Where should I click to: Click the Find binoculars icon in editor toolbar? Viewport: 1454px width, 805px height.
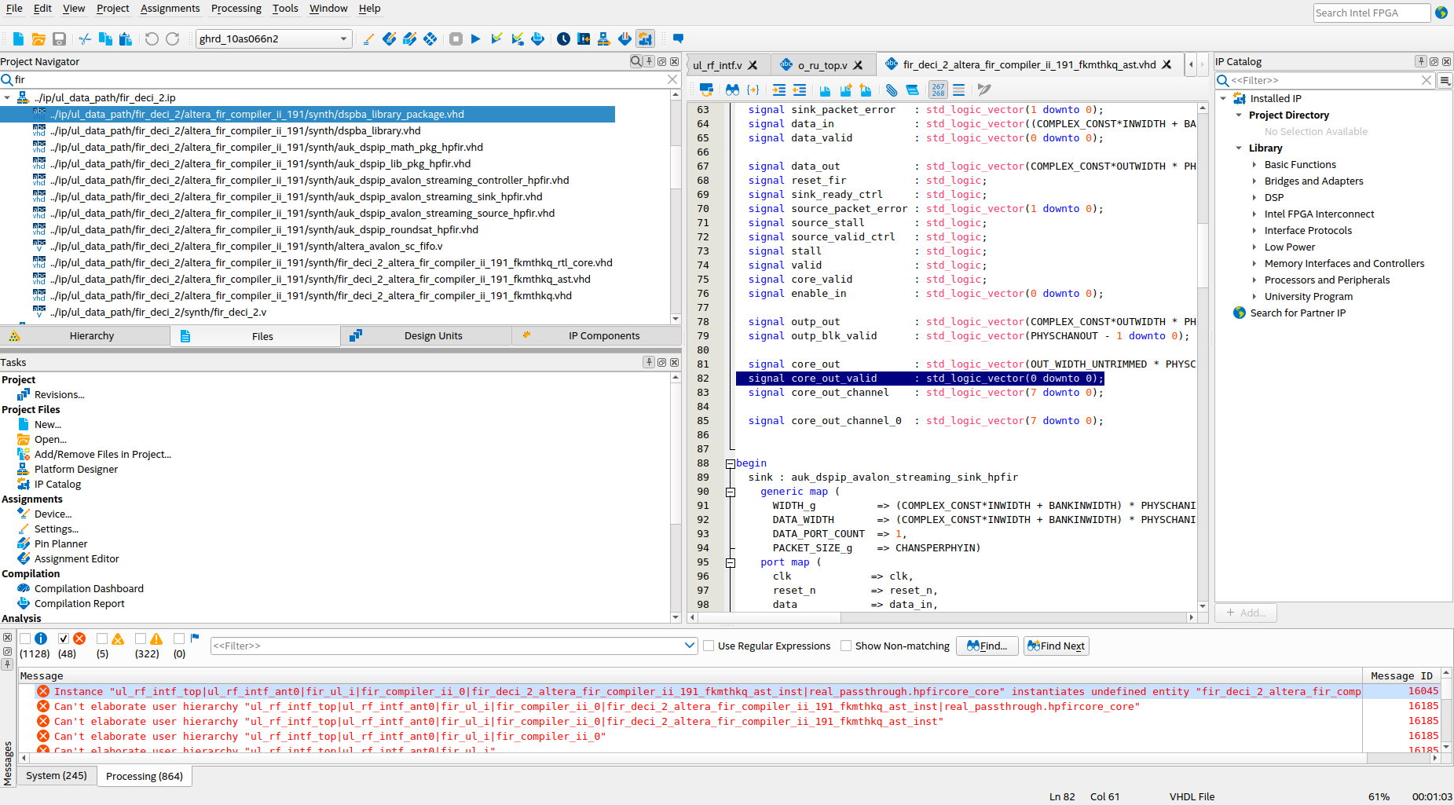tap(732, 90)
